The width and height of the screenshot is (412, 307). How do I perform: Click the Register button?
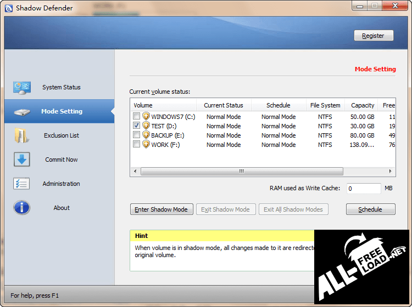pos(373,36)
